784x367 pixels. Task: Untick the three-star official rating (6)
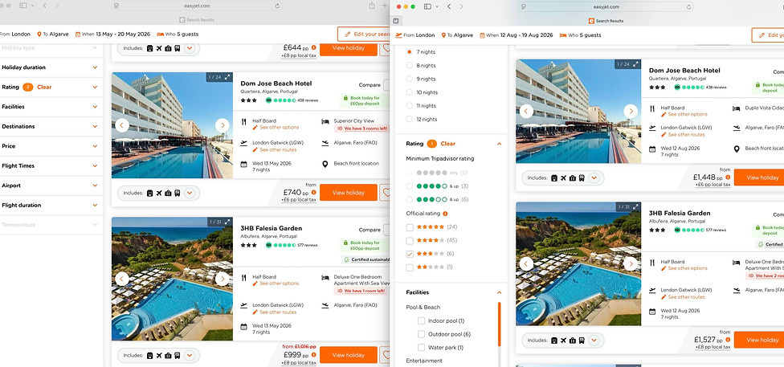[x=410, y=254]
